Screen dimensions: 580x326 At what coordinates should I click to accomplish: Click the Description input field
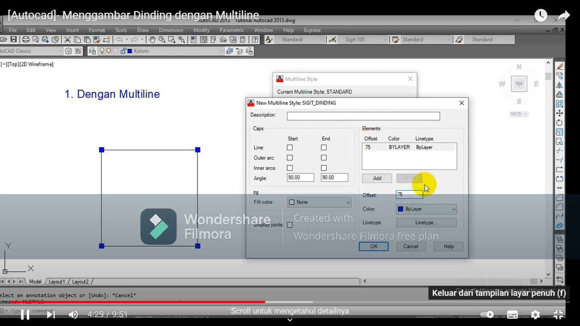pyautogui.click(x=363, y=116)
